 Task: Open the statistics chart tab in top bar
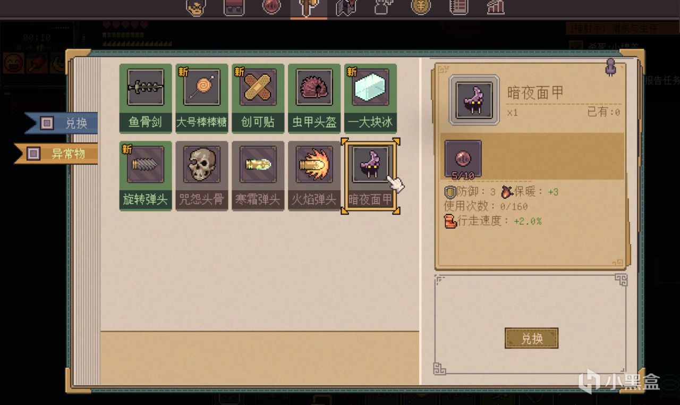pos(495,7)
